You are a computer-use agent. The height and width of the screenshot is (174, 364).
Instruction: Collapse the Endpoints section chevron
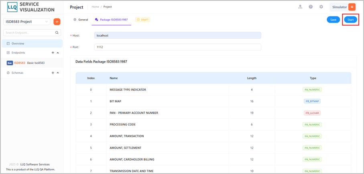tap(58, 53)
